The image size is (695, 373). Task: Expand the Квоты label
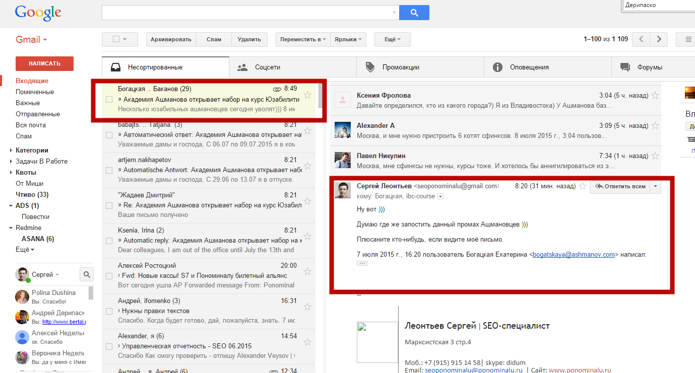point(11,172)
